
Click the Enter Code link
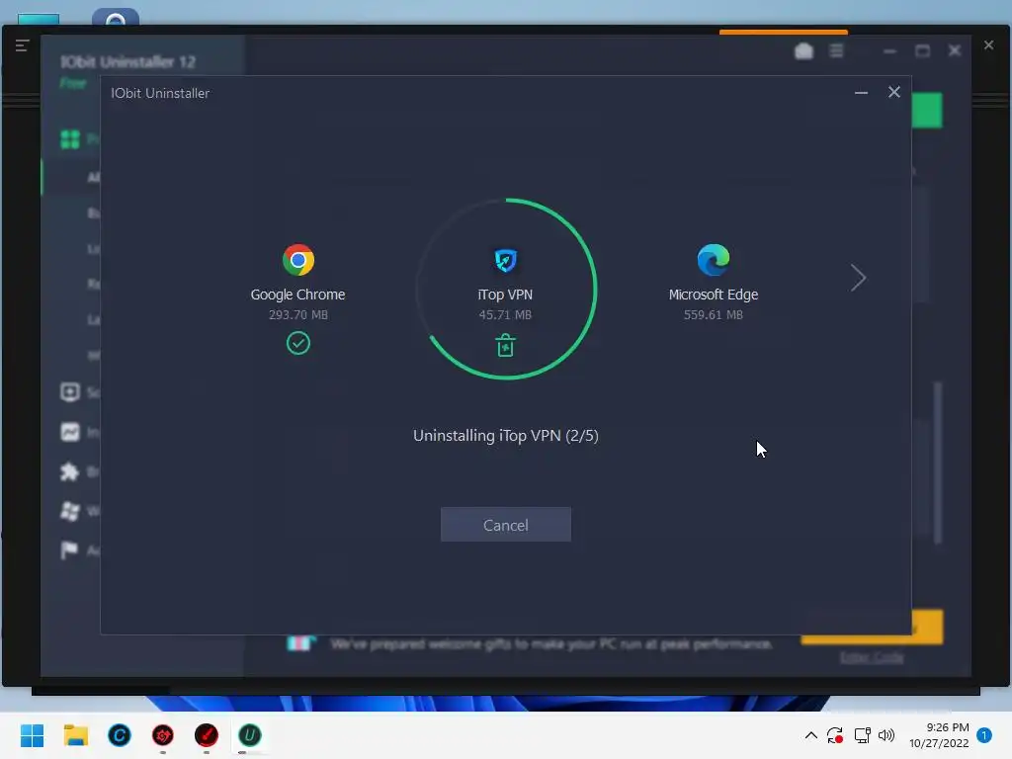[872, 657]
